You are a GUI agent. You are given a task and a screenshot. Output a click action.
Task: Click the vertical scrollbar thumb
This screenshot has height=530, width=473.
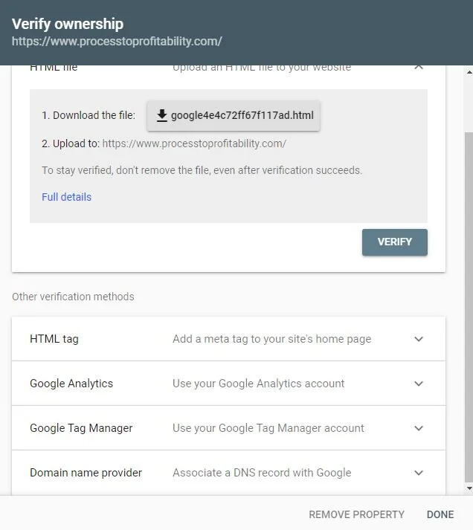pos(469,307)
